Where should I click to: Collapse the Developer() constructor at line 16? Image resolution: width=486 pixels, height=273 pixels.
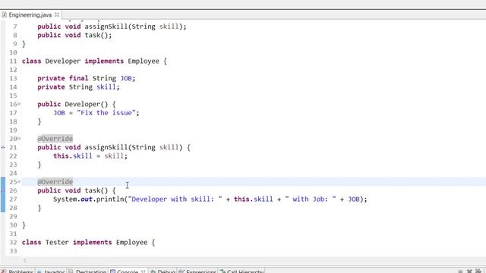(19, 104)
